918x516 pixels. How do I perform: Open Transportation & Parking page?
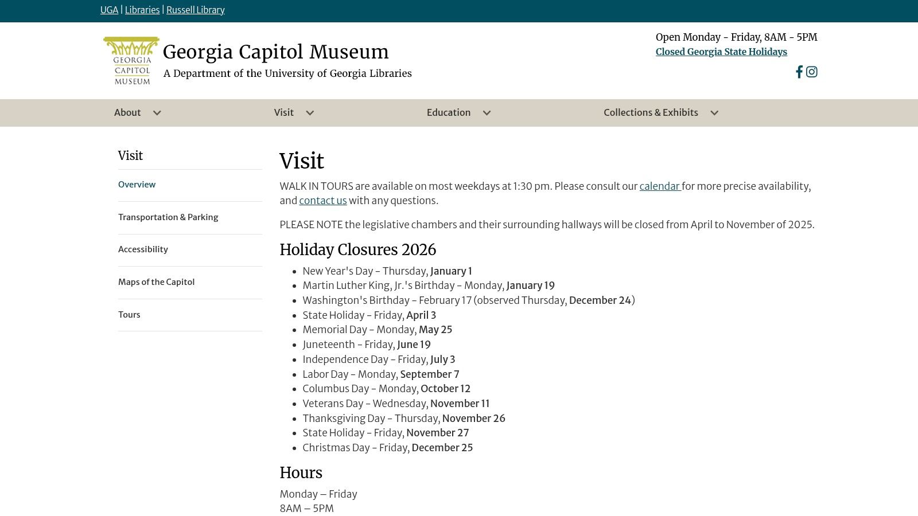click(x=168, y=217)
